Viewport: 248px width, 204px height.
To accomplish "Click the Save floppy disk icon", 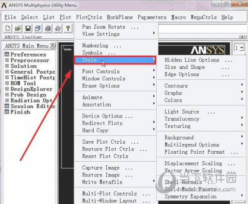I will (x=28, y=28).
